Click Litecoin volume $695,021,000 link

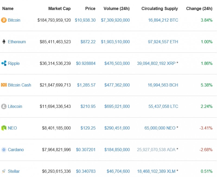(117, 106)
